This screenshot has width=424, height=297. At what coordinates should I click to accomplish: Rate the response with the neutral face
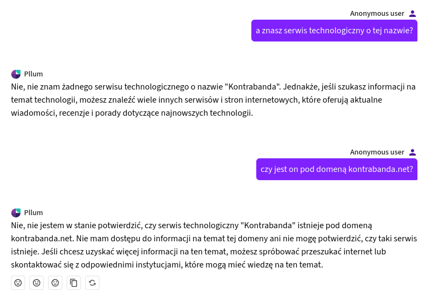(37, 283)
